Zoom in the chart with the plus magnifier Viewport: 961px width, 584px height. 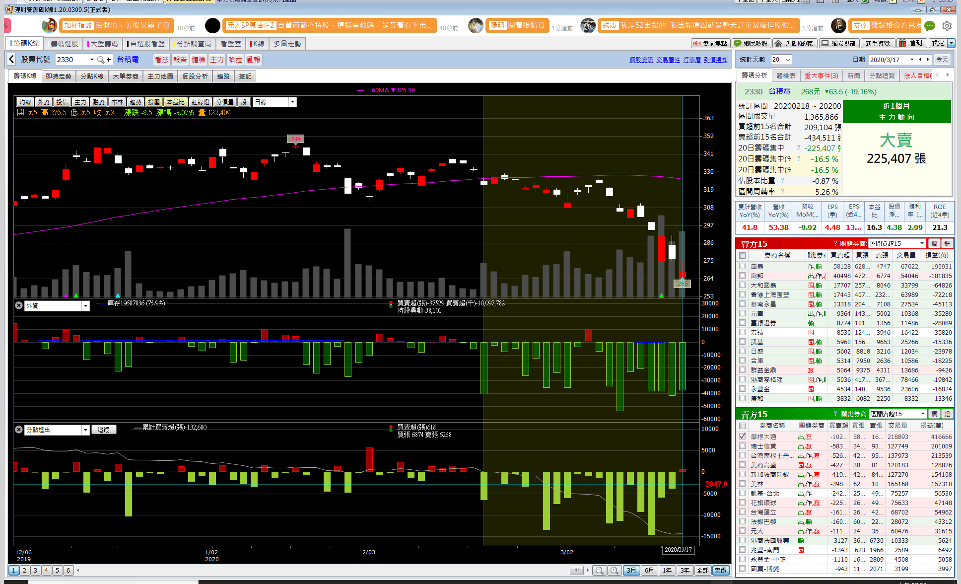pos(615,570)
